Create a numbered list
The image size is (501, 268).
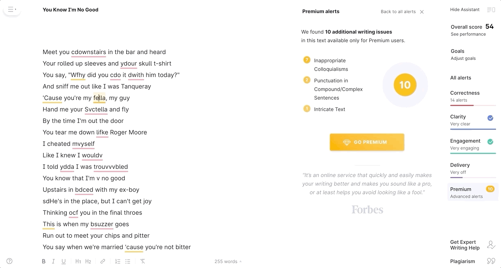pyautogui.click(x=117, y=261)
